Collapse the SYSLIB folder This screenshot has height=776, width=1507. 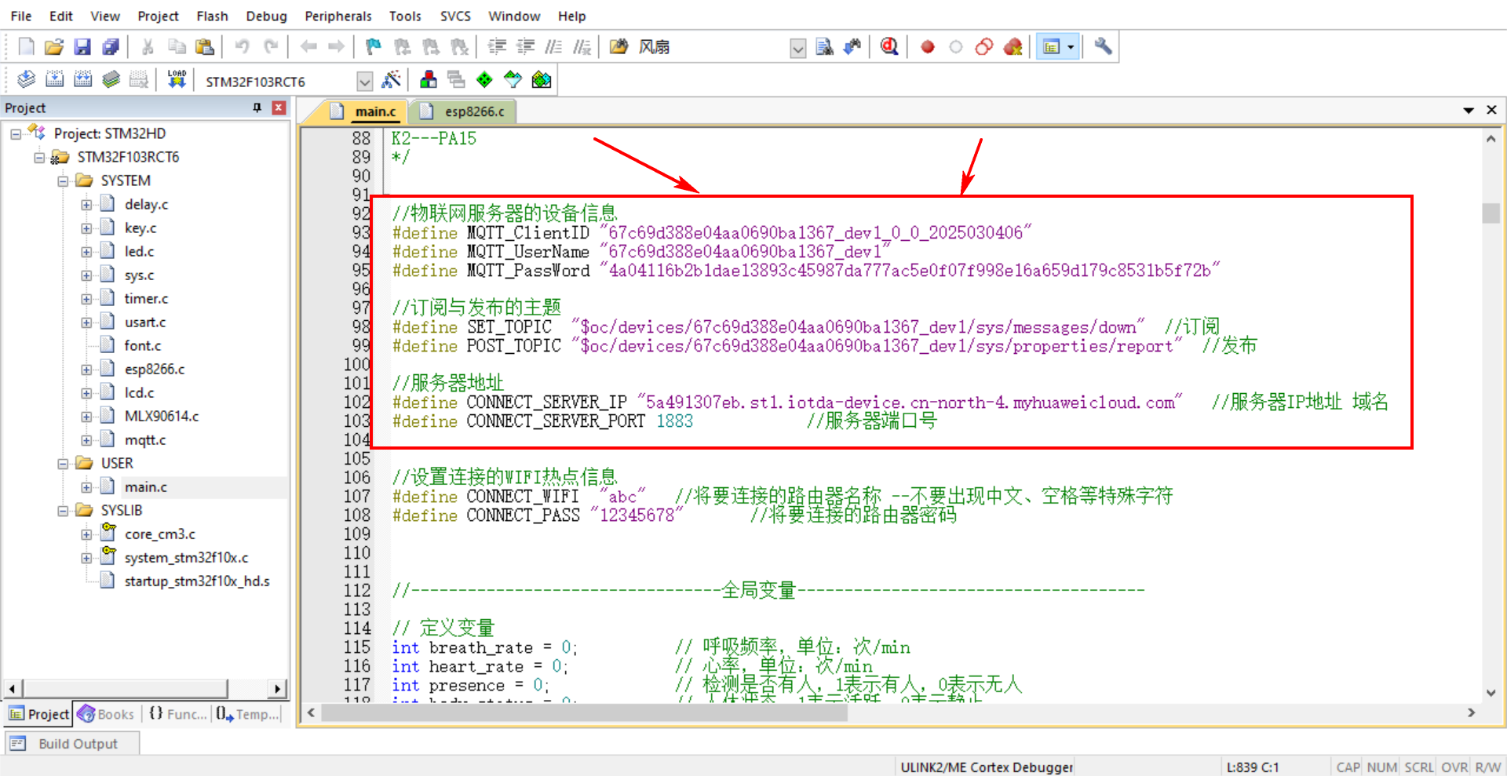pyautogui.click(x=62, y=511)
